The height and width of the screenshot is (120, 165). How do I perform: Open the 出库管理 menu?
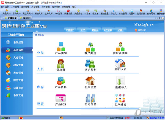25,7
